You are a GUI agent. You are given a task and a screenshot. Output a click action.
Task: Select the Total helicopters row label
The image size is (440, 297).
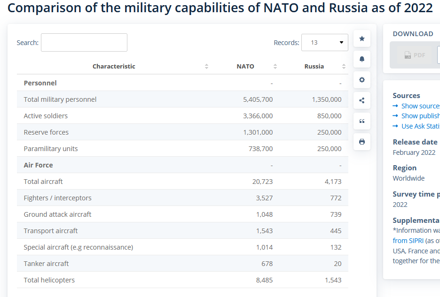pos(49,280)
